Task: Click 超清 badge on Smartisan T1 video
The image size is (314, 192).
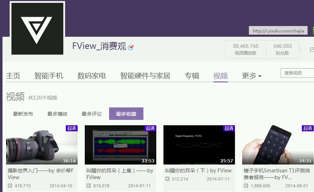Action: (308, 128)
